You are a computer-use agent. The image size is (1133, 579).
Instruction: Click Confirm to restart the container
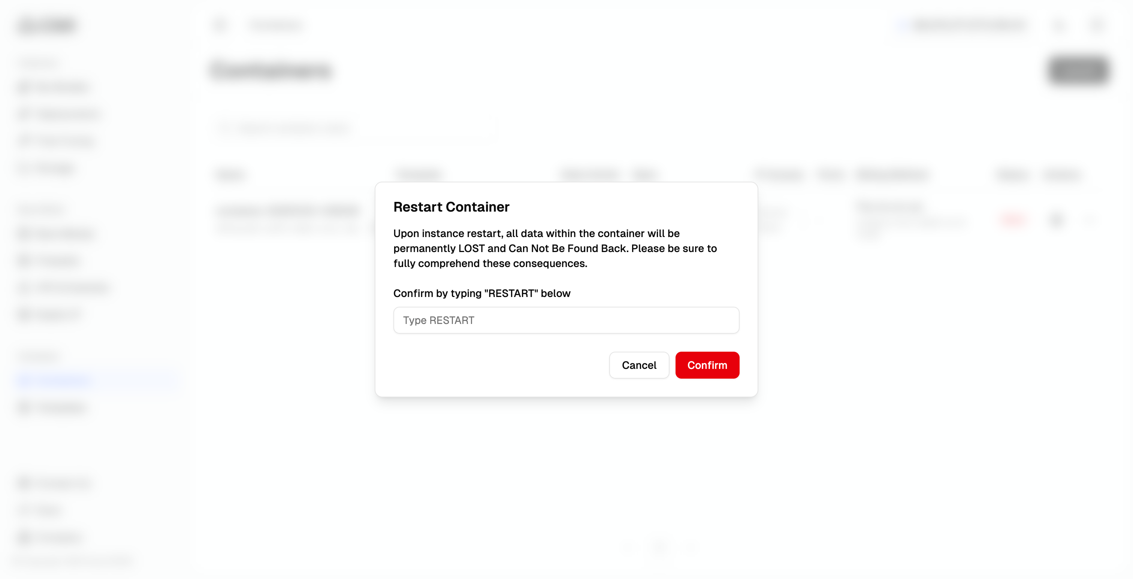707,365
